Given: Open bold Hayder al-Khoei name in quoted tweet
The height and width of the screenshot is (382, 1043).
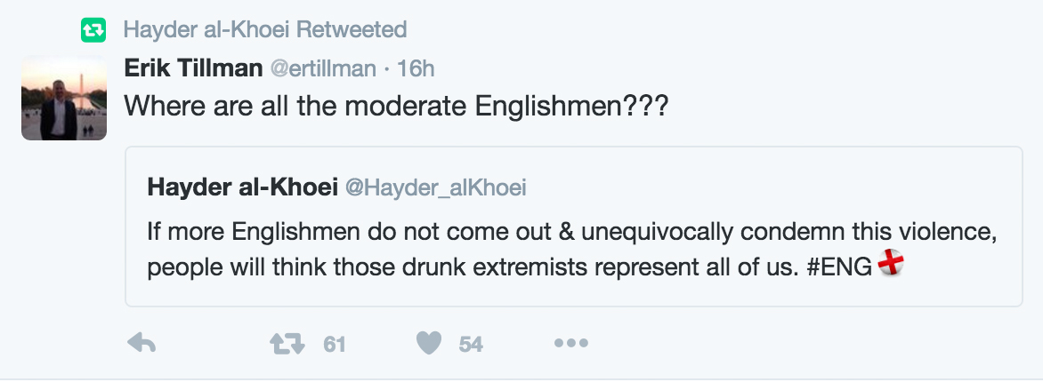Looking at the screenshot, I should 240,187.
